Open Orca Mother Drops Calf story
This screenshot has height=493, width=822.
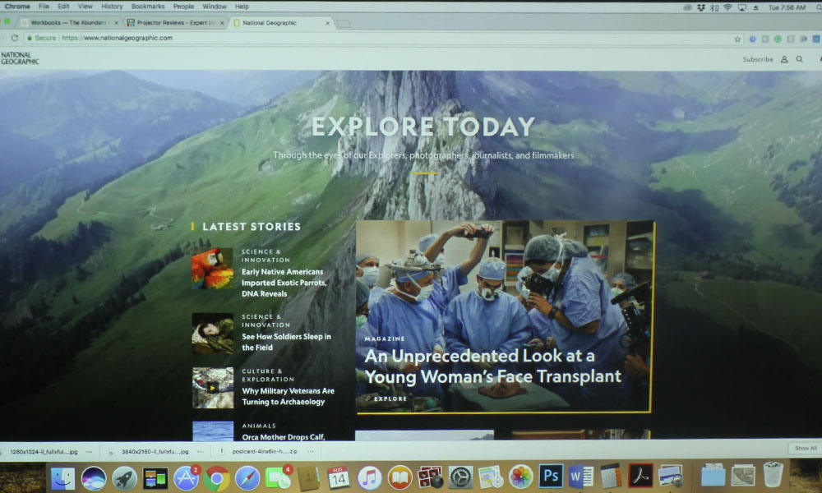coord(283,436)
